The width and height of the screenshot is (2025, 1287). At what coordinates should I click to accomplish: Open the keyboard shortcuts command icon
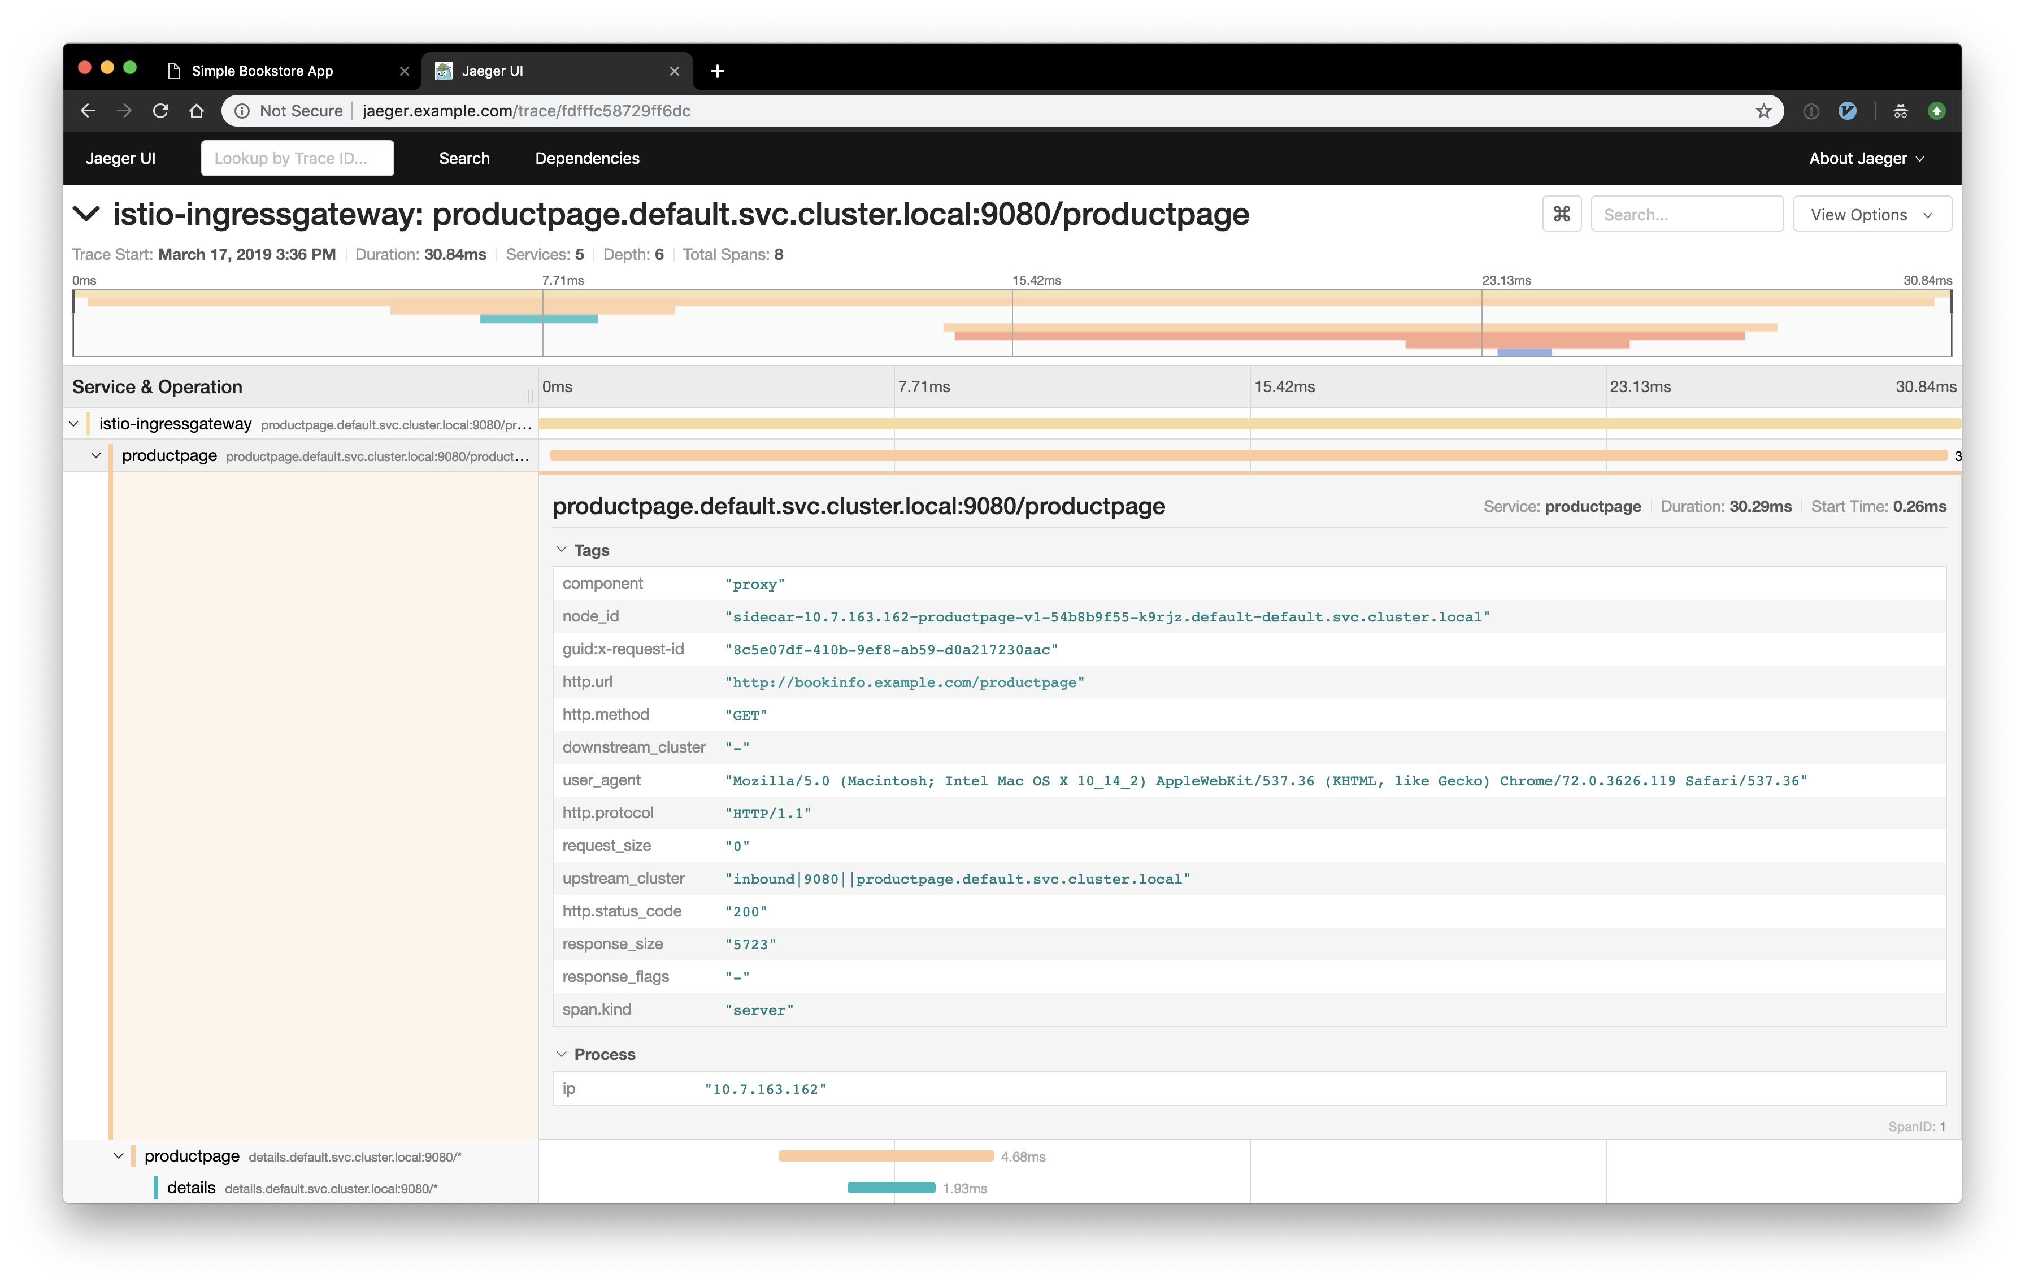pyautogui.click(x=1562, y=214)
